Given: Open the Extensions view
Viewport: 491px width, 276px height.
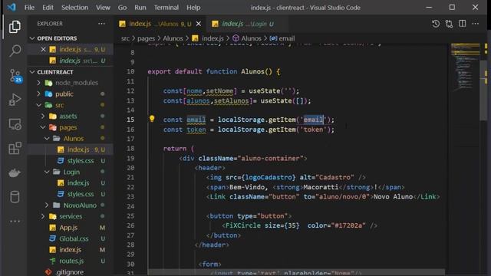Looking at the screenshot, I should pos(15,148).
